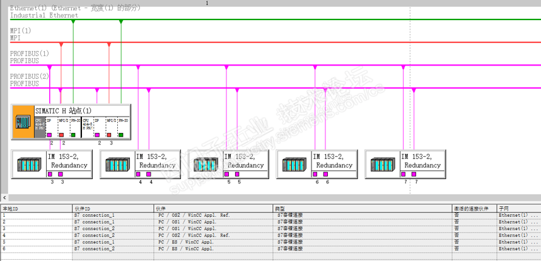Click first CPU's magenta DP interface square

[49, 135]
